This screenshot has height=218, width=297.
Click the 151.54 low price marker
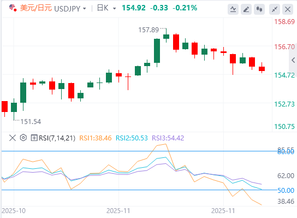click(31, 121)
